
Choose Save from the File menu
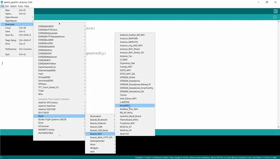(x=17, y=32)
